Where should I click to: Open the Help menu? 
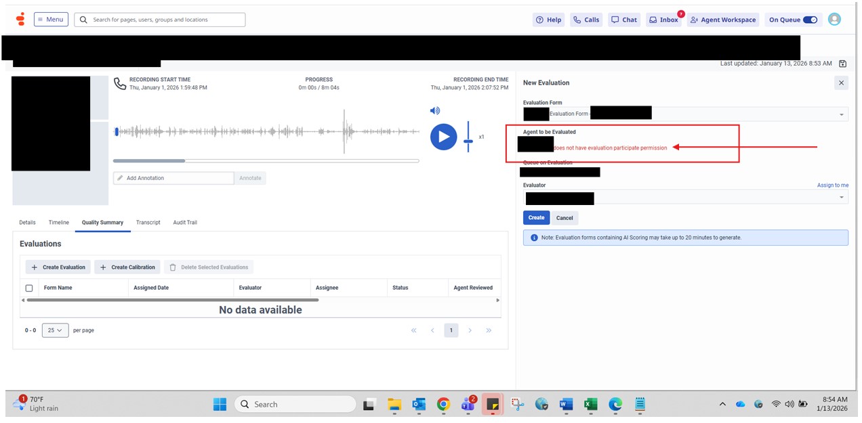pyautogui.click(x=549, y=20)
